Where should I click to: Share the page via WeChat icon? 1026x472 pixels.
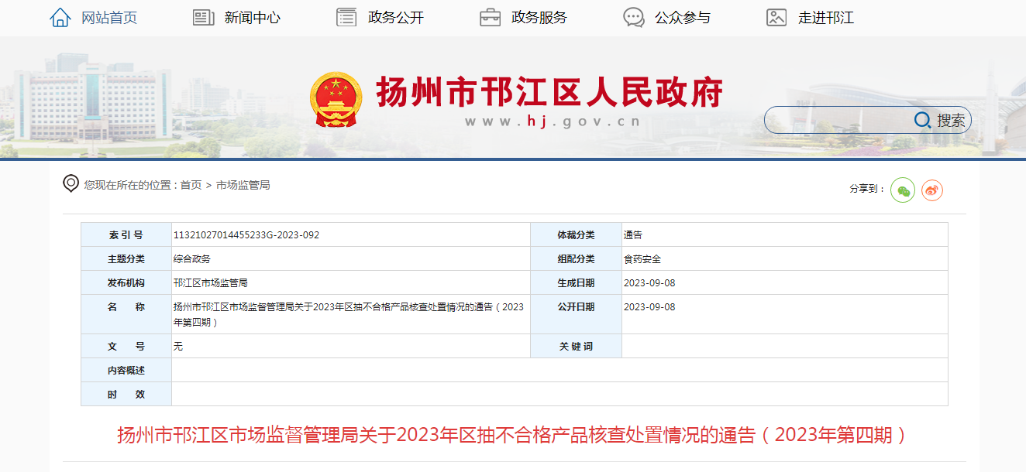pos(903,190)
